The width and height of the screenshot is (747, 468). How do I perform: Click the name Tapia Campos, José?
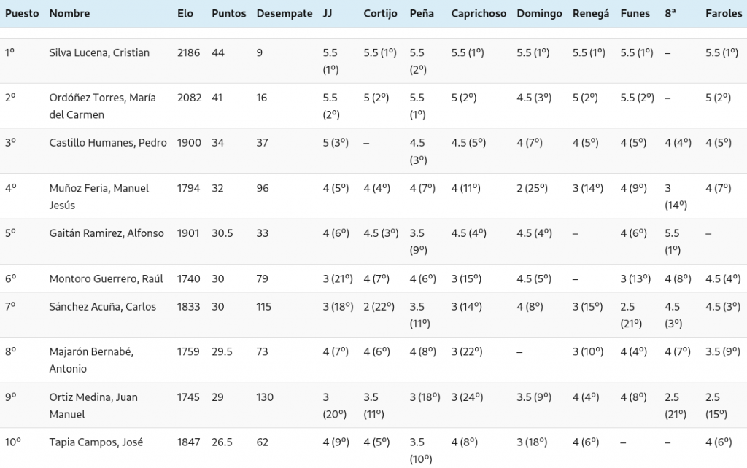[96, 442]
